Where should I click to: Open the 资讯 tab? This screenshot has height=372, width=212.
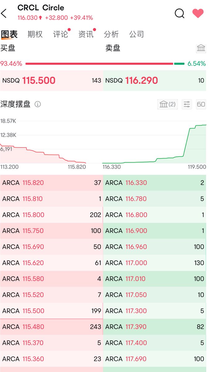point(86,34)
